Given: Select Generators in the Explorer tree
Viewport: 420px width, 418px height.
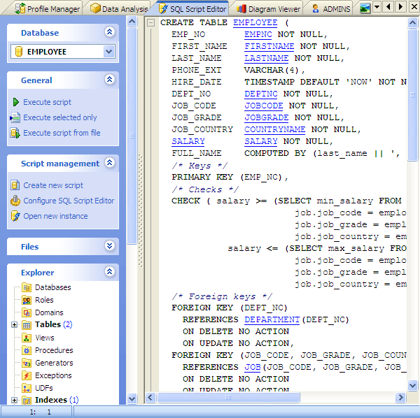Looking at the screenshot, I should pos(54,363).
